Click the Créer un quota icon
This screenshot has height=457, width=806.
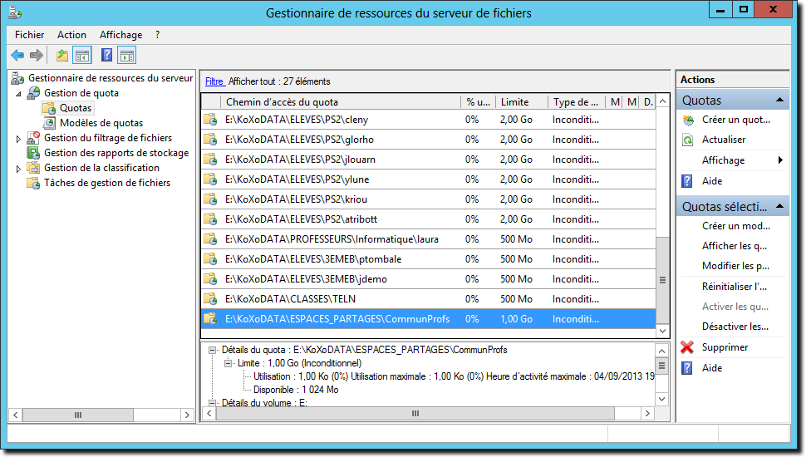[688, 120]
